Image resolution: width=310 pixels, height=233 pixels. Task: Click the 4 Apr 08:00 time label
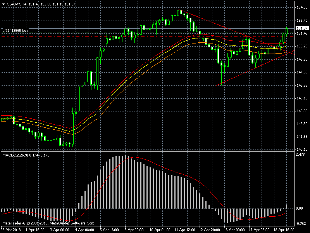click(84, 230)
